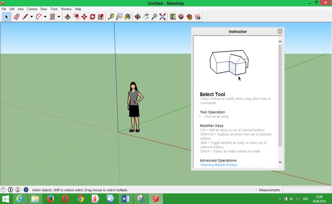This screenshot has width=332, height=204.
Task: Open the Rectangle tool dropdown arrow
Action: (59, 17)
